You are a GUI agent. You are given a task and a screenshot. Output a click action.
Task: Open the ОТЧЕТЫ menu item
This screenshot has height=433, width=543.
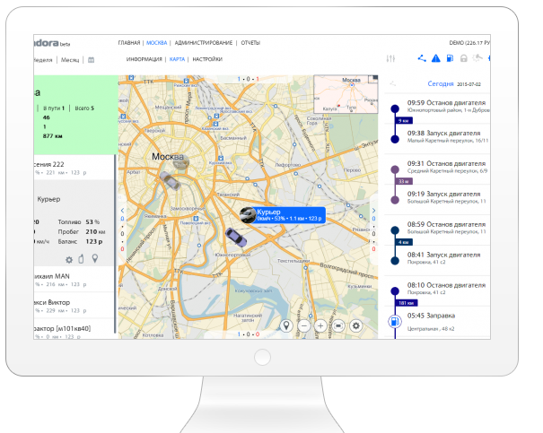(x=250, y=43)
